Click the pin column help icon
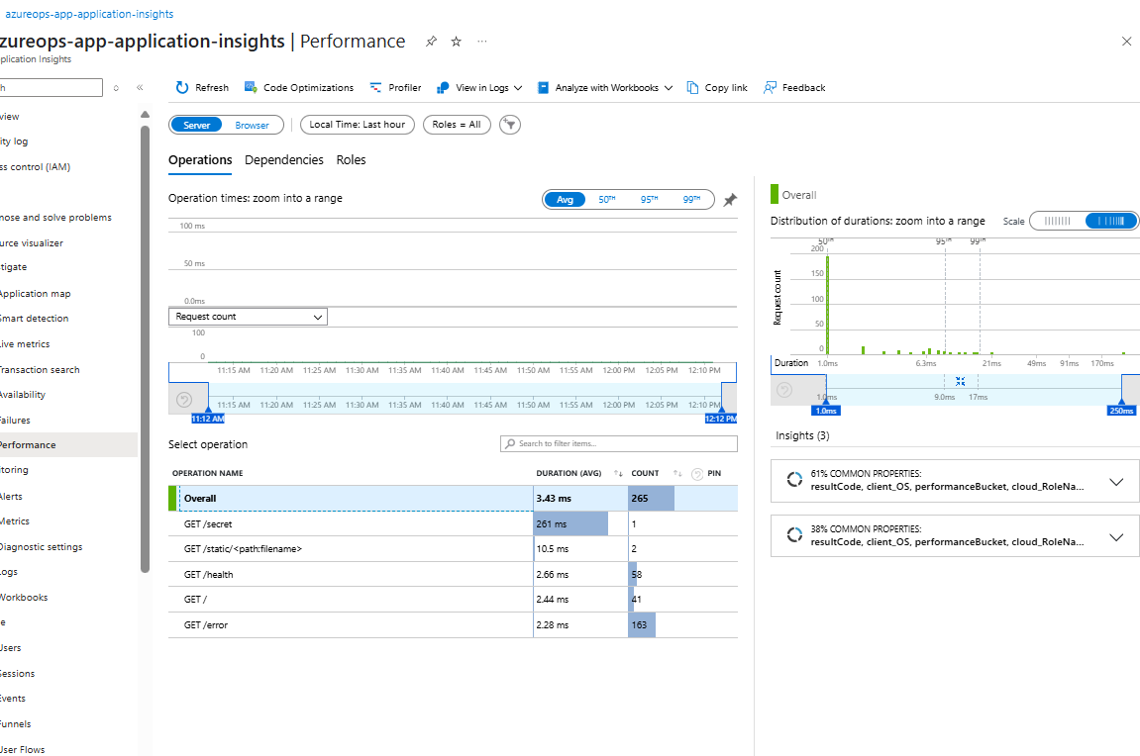1140x756 pixels. pos(696,474)
